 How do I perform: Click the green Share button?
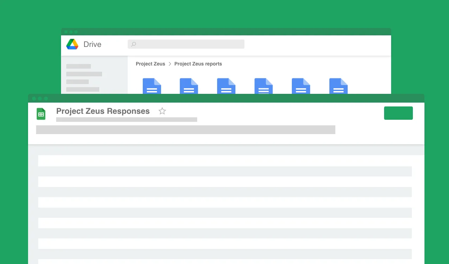click(x=398, y=113)
